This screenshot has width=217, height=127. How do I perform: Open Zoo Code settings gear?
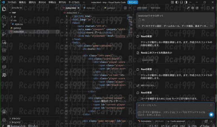193,8
